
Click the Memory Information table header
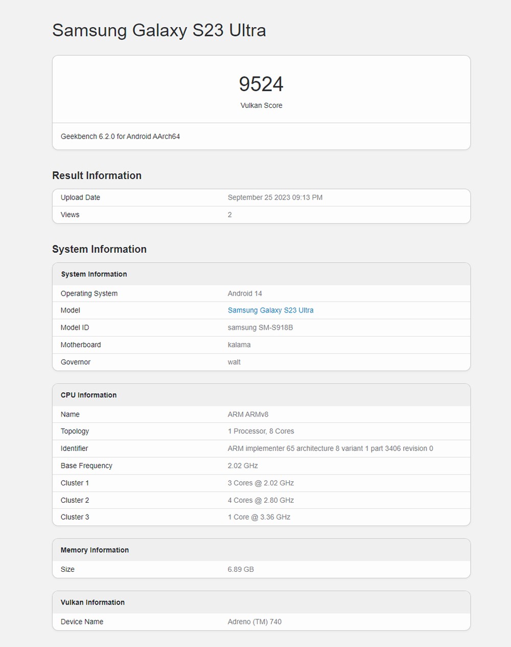(x=95, y=550)
